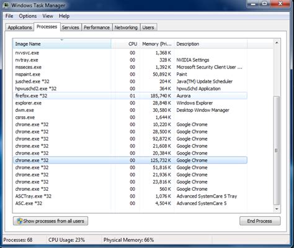Switch to the Applications tab
294x248 pixels.
[x=20, y=27]
